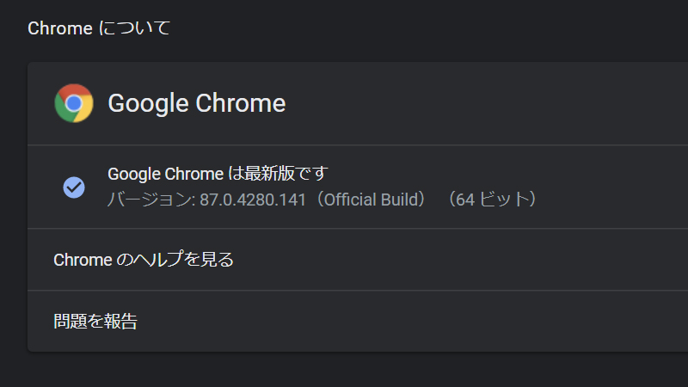Click empty header area right of the title
Image resolution: width=688 pixels, height=387 pixels.
(x=516, y=103)
